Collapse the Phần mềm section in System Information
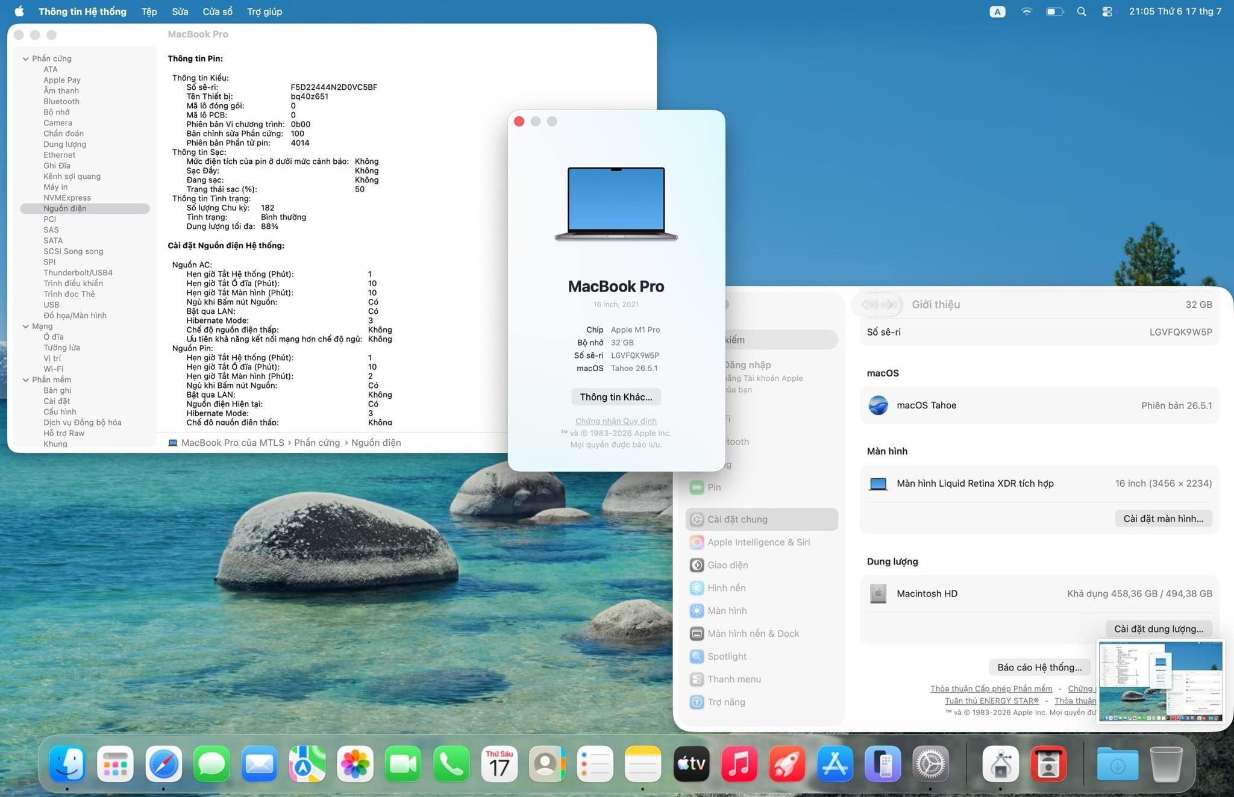 (25, 380)
